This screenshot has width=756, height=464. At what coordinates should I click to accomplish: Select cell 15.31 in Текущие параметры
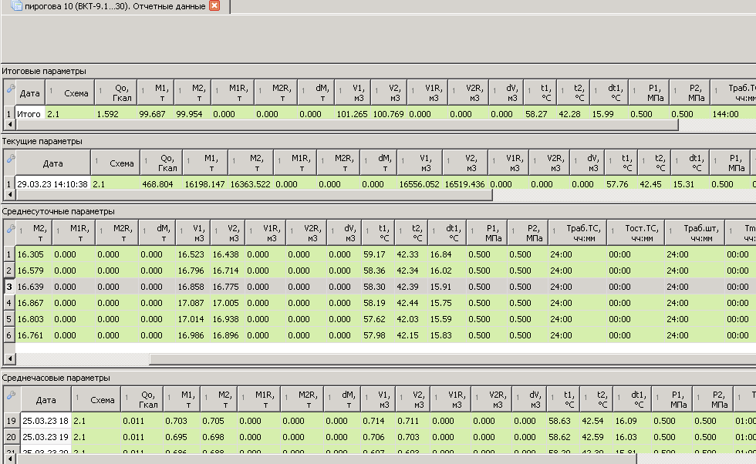click(x=690, y=184)
